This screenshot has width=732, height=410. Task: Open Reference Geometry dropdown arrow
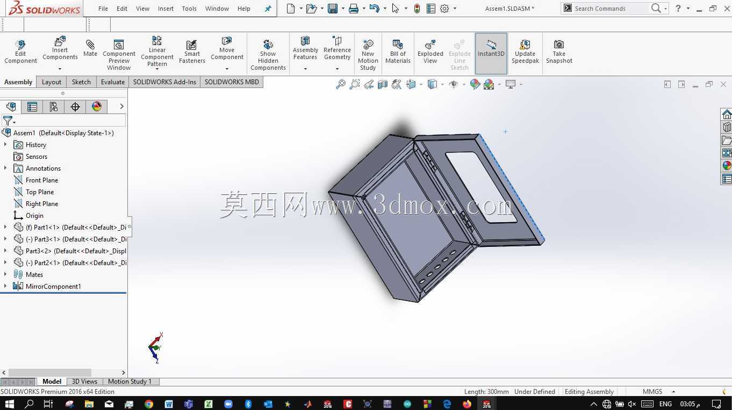click(337, 69)
